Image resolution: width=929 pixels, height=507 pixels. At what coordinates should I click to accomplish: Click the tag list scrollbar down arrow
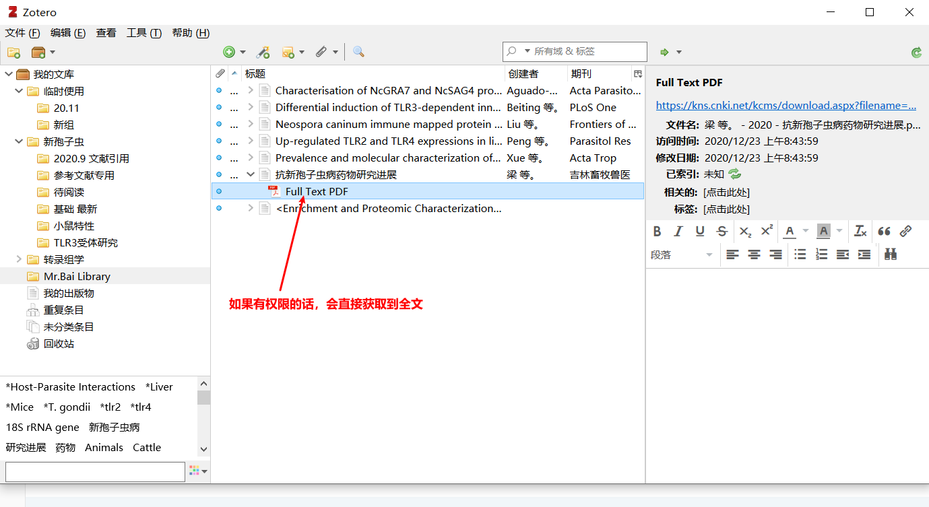point(204,449)
